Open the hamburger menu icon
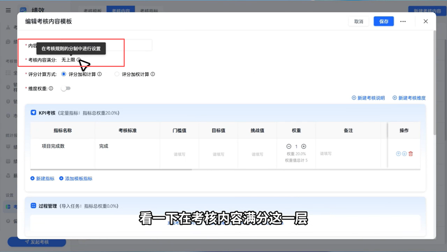 point(8,10)
